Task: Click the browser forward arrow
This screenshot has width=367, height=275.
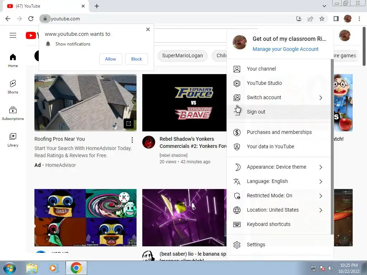Action: click(19, 19)
